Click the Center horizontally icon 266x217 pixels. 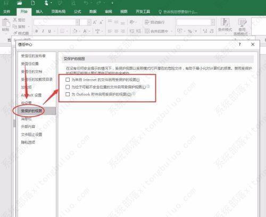(x=117, y=31)
